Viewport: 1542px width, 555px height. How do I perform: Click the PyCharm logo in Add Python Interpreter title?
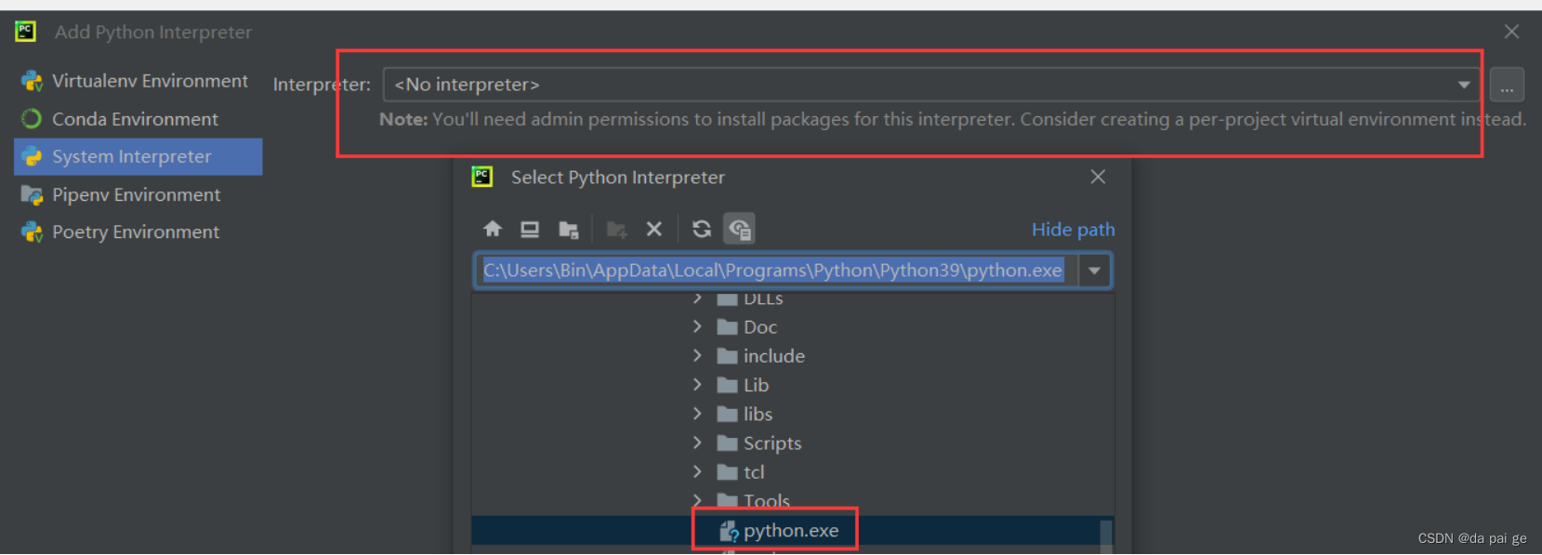coord(25,32)
